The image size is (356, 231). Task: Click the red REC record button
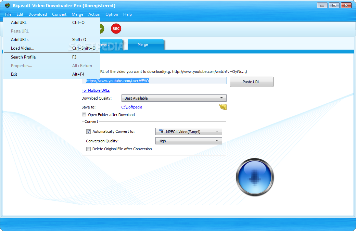coord(116,29)
